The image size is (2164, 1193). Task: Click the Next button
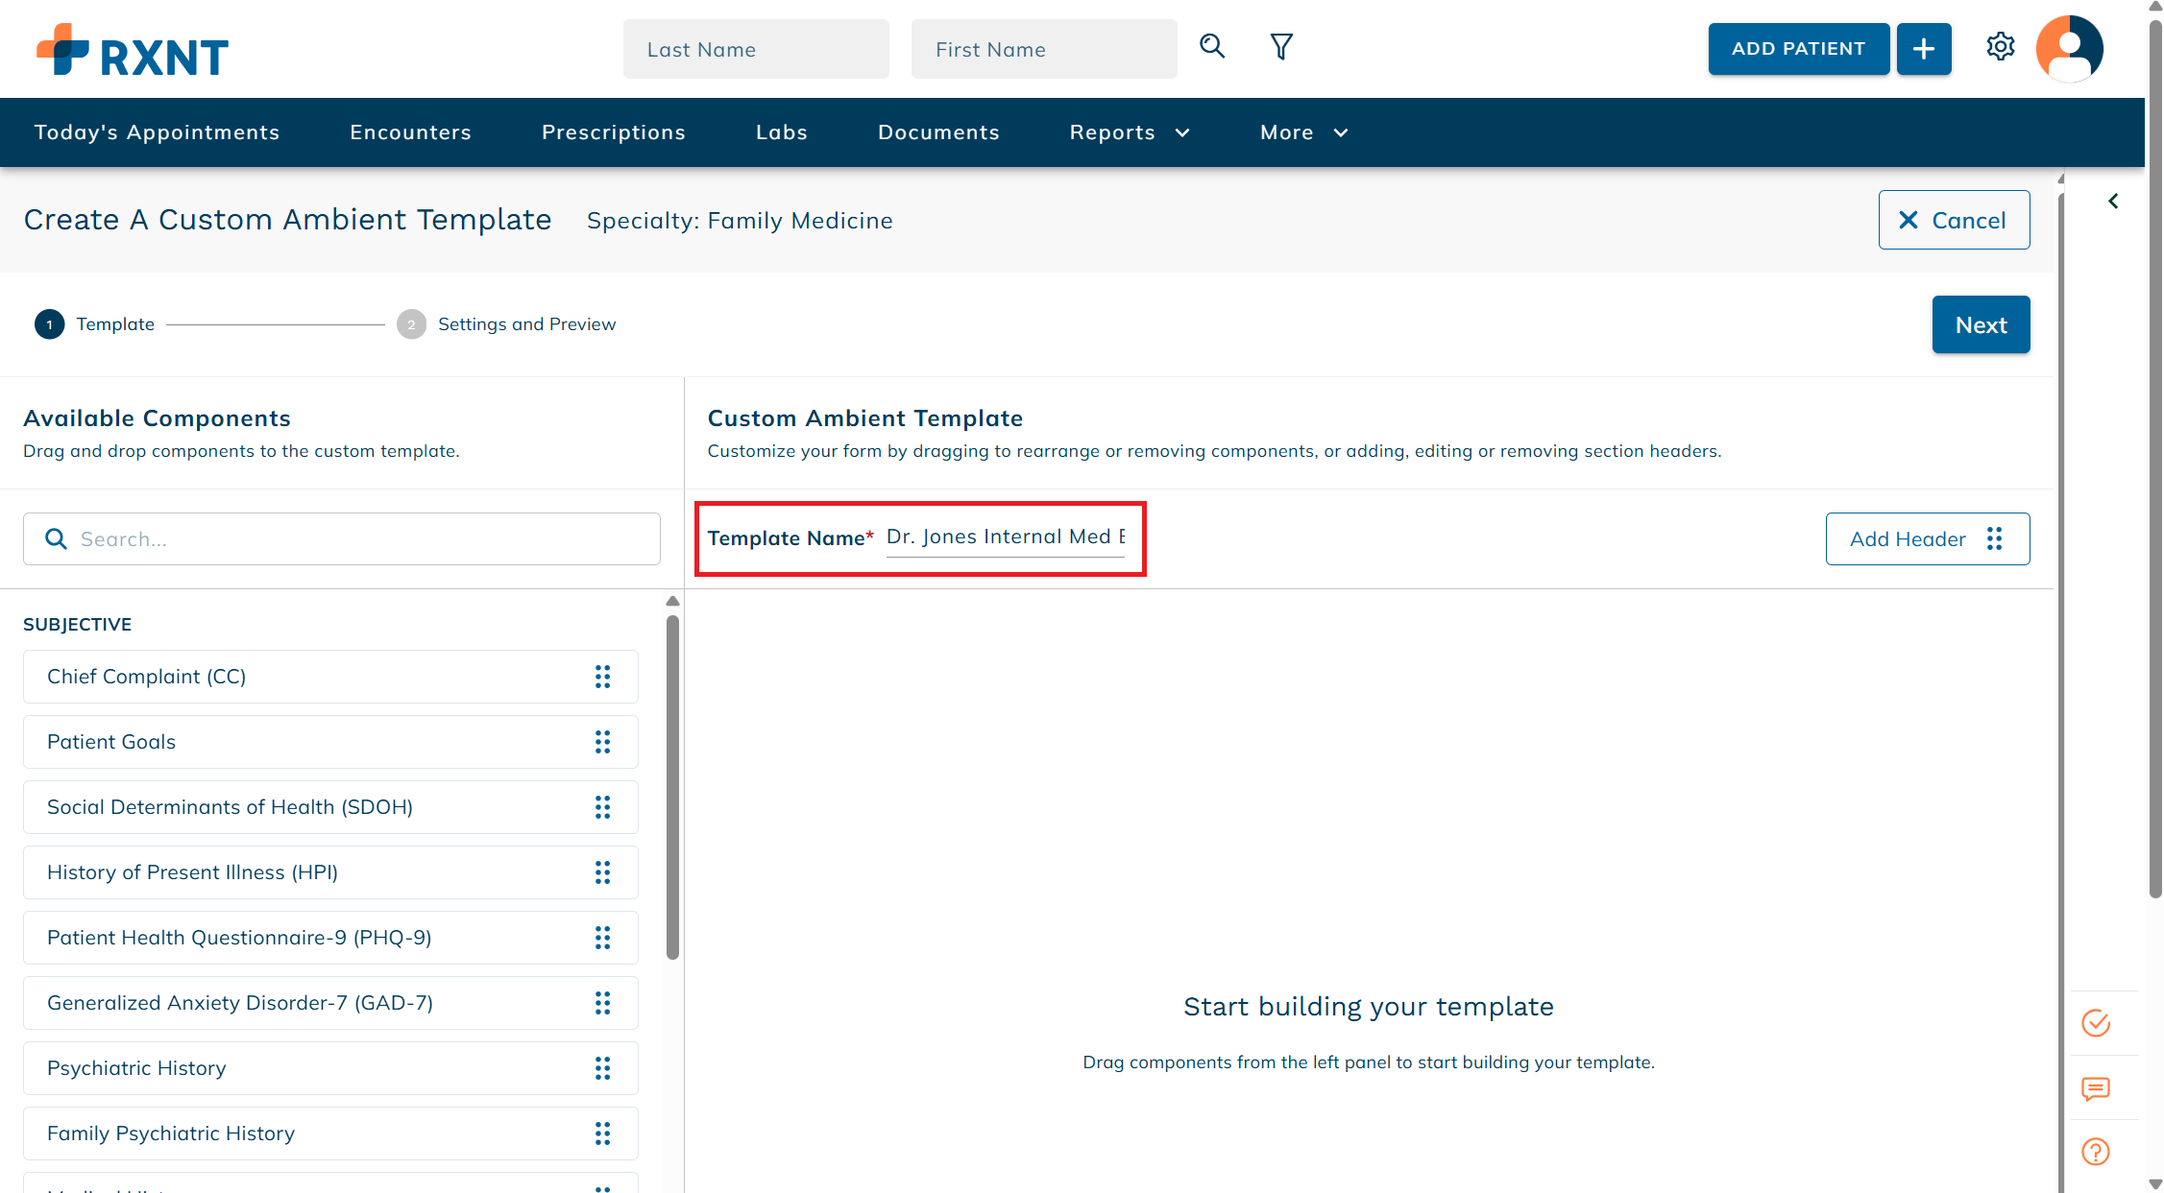point(1981,324)
